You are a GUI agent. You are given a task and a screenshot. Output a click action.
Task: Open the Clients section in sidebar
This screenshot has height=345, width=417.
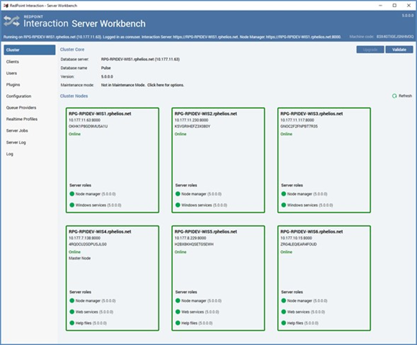coord(13,61)
